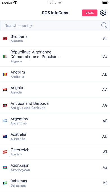The image size is (110, 195).
Task: Click the Argentina flag icon
Action: click(x=5, y=121)
